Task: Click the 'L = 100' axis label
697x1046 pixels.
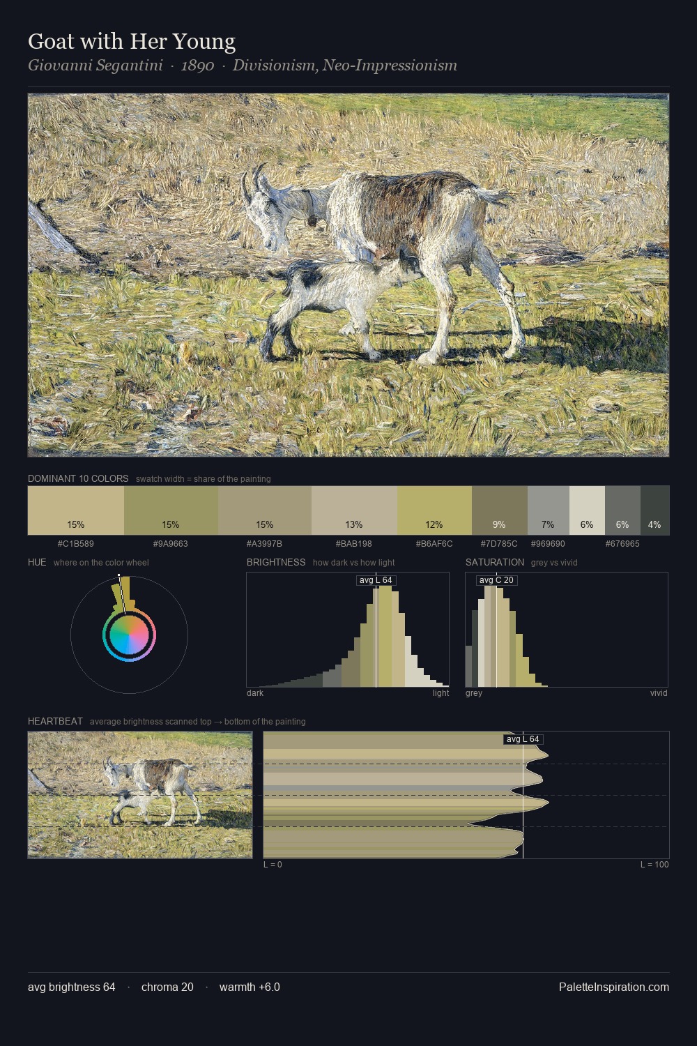Action: [x=654, y=865]
